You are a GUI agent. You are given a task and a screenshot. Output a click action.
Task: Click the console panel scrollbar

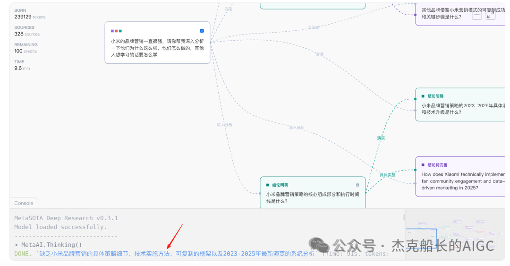point(404,217)
